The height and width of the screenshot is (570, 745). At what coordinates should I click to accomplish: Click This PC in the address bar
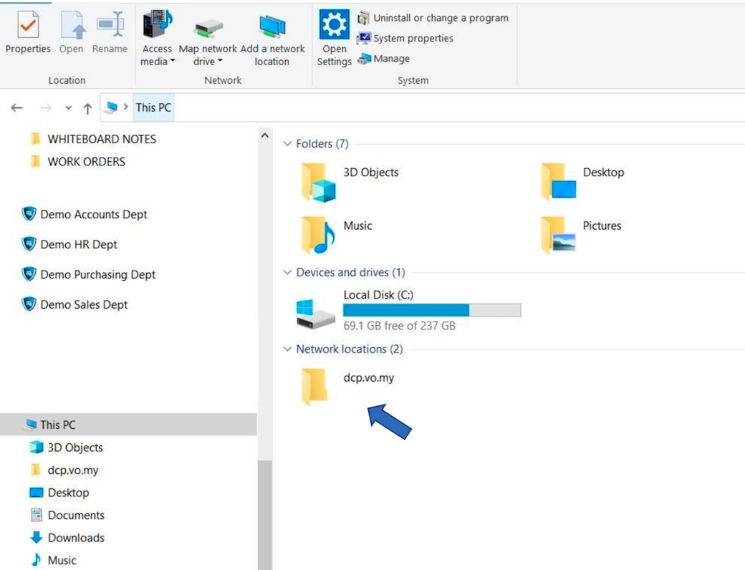pyautogui.click(x=153, y=108)
